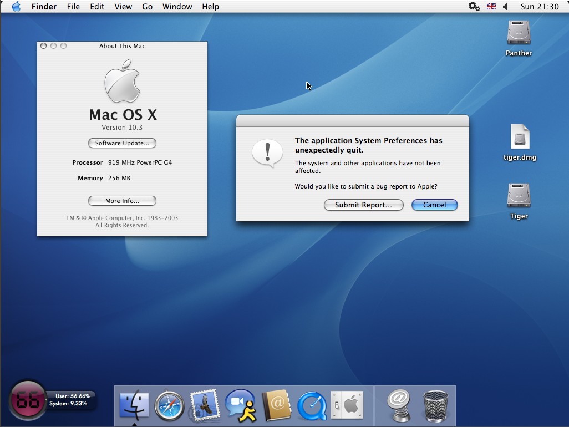Open the Go menu
The height and width of the screenshot is (427, 569).
click(147, 7)
